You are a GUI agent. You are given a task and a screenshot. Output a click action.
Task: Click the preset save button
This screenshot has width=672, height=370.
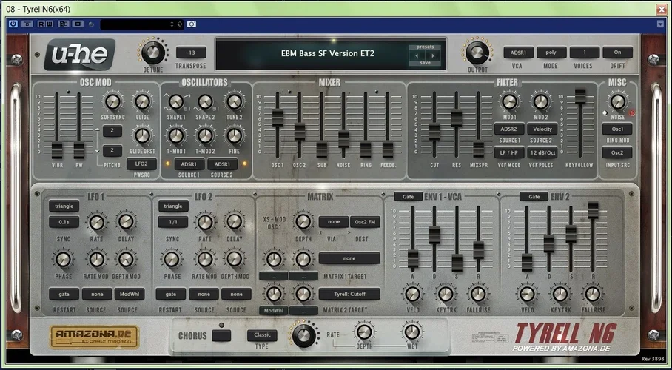(x=425, y=63)
